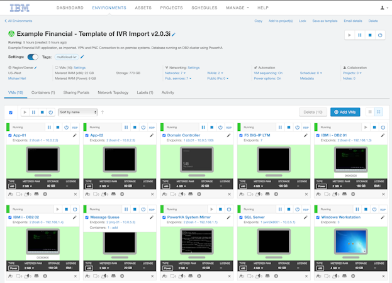
Task: Click the multicloud-ivr tag
Action: pyautogui.click(x=67, y=57)
